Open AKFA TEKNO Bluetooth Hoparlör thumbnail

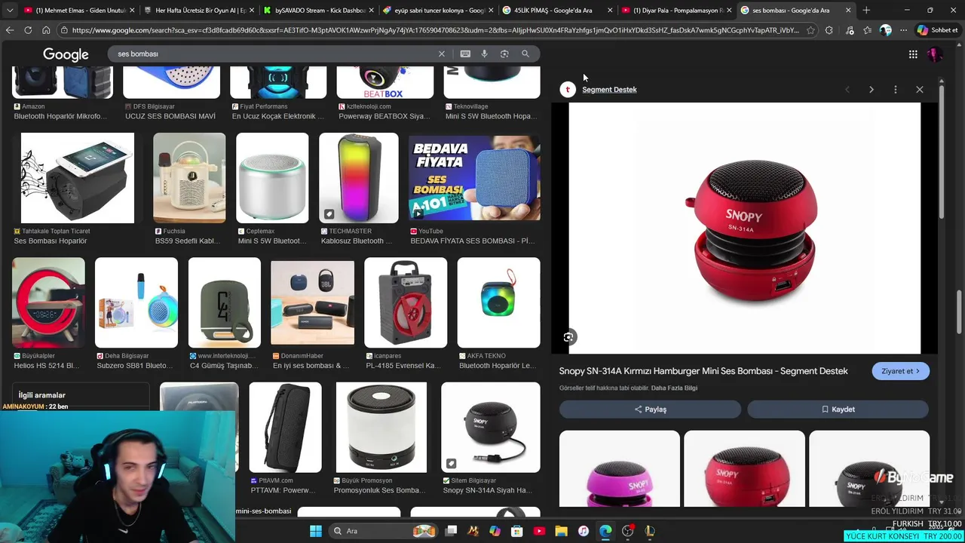(498, 302)
